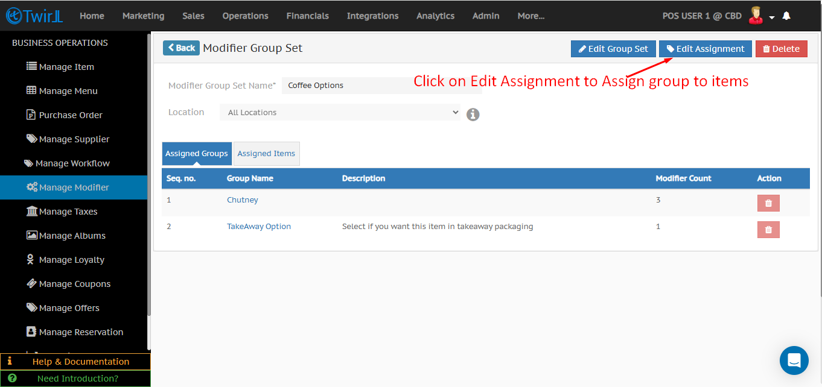Expand the Location dropdown
Image resolution: width=822 pixels, height=387 pixels.
tap(340, 113)
